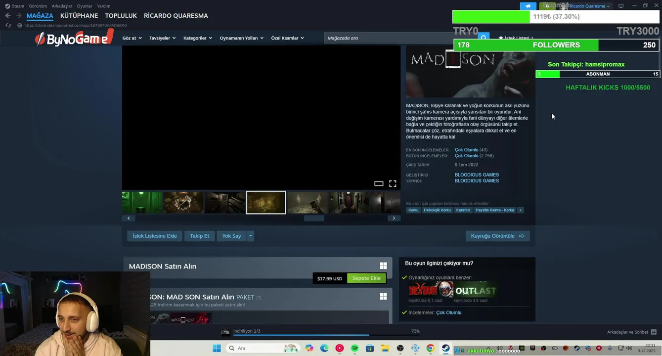Click the Sepete Ekle button
Image resolution: width=662 pixels, height=356 pixels.
[x=366, y=278]
